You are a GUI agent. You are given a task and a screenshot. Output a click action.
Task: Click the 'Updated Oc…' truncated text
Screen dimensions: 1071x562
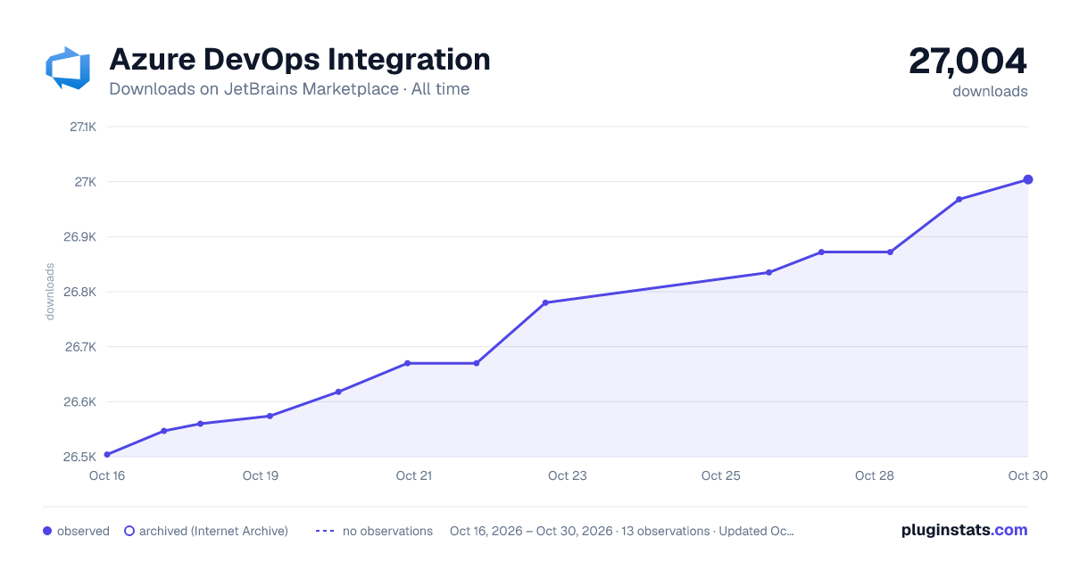tap(756, 531)
